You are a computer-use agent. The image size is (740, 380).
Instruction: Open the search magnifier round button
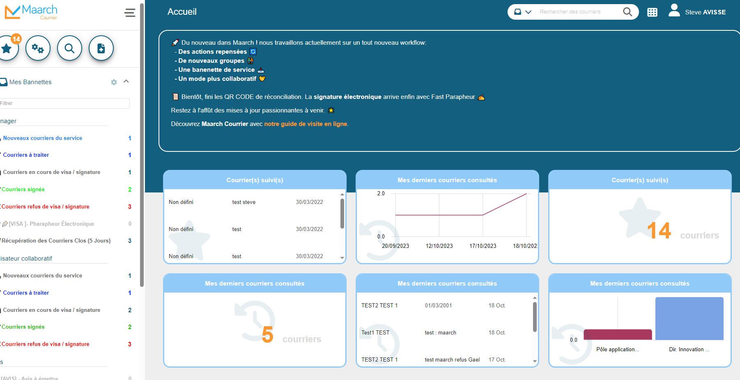click(69, 48)
